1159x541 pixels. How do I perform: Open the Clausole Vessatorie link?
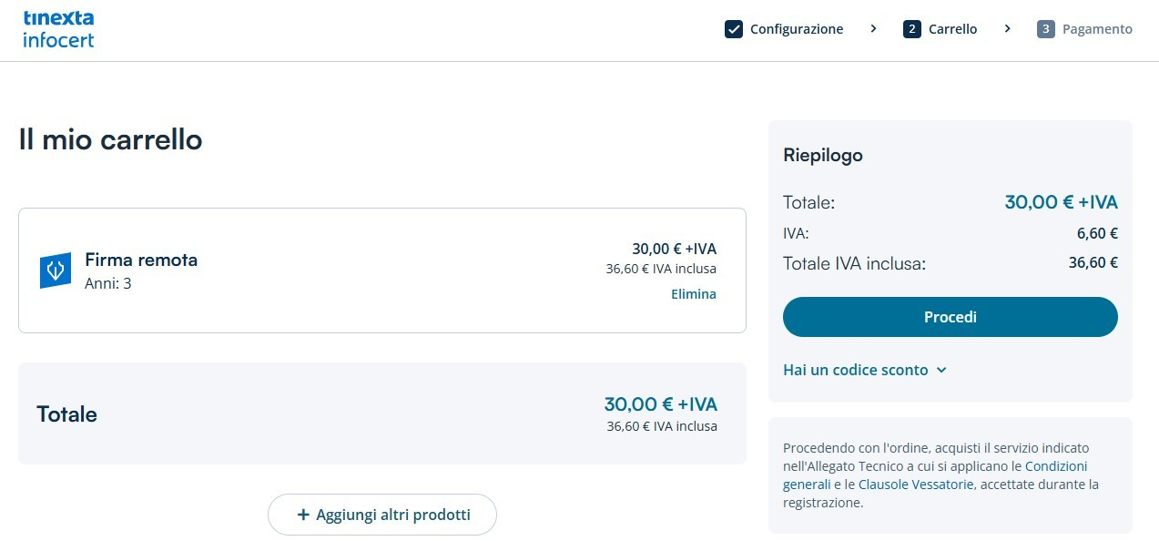click(x=915, y=485)
